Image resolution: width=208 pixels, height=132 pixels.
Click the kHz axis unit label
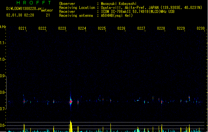(x=3, y=27)
